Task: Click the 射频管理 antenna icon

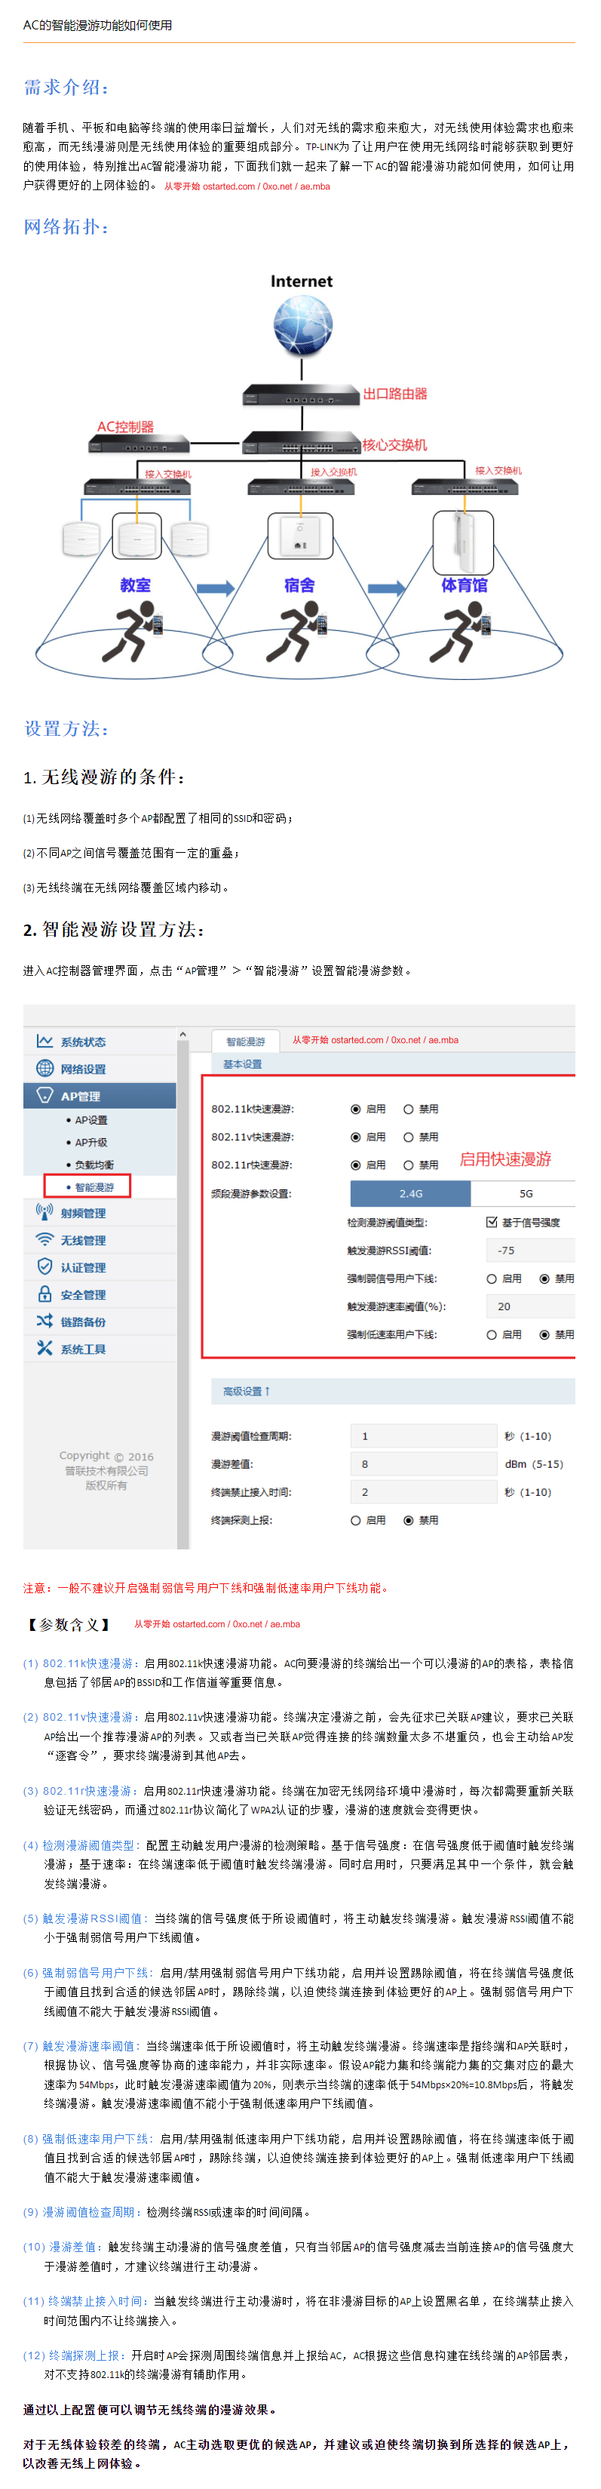Action: click(44, 1211)
